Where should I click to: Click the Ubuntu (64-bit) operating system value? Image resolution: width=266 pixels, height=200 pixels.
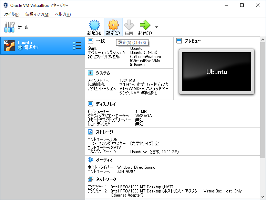tap(144, 53)
